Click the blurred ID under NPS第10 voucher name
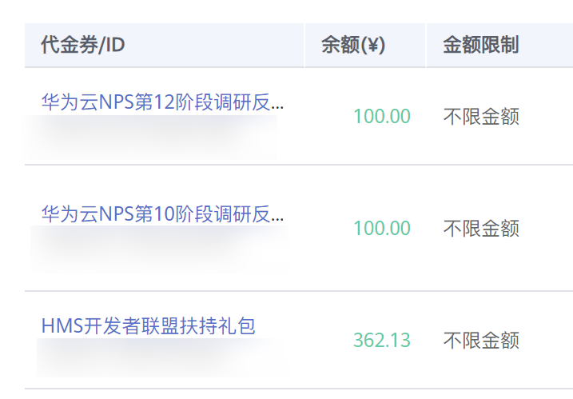The image size is (573, 399). (158, 248)
